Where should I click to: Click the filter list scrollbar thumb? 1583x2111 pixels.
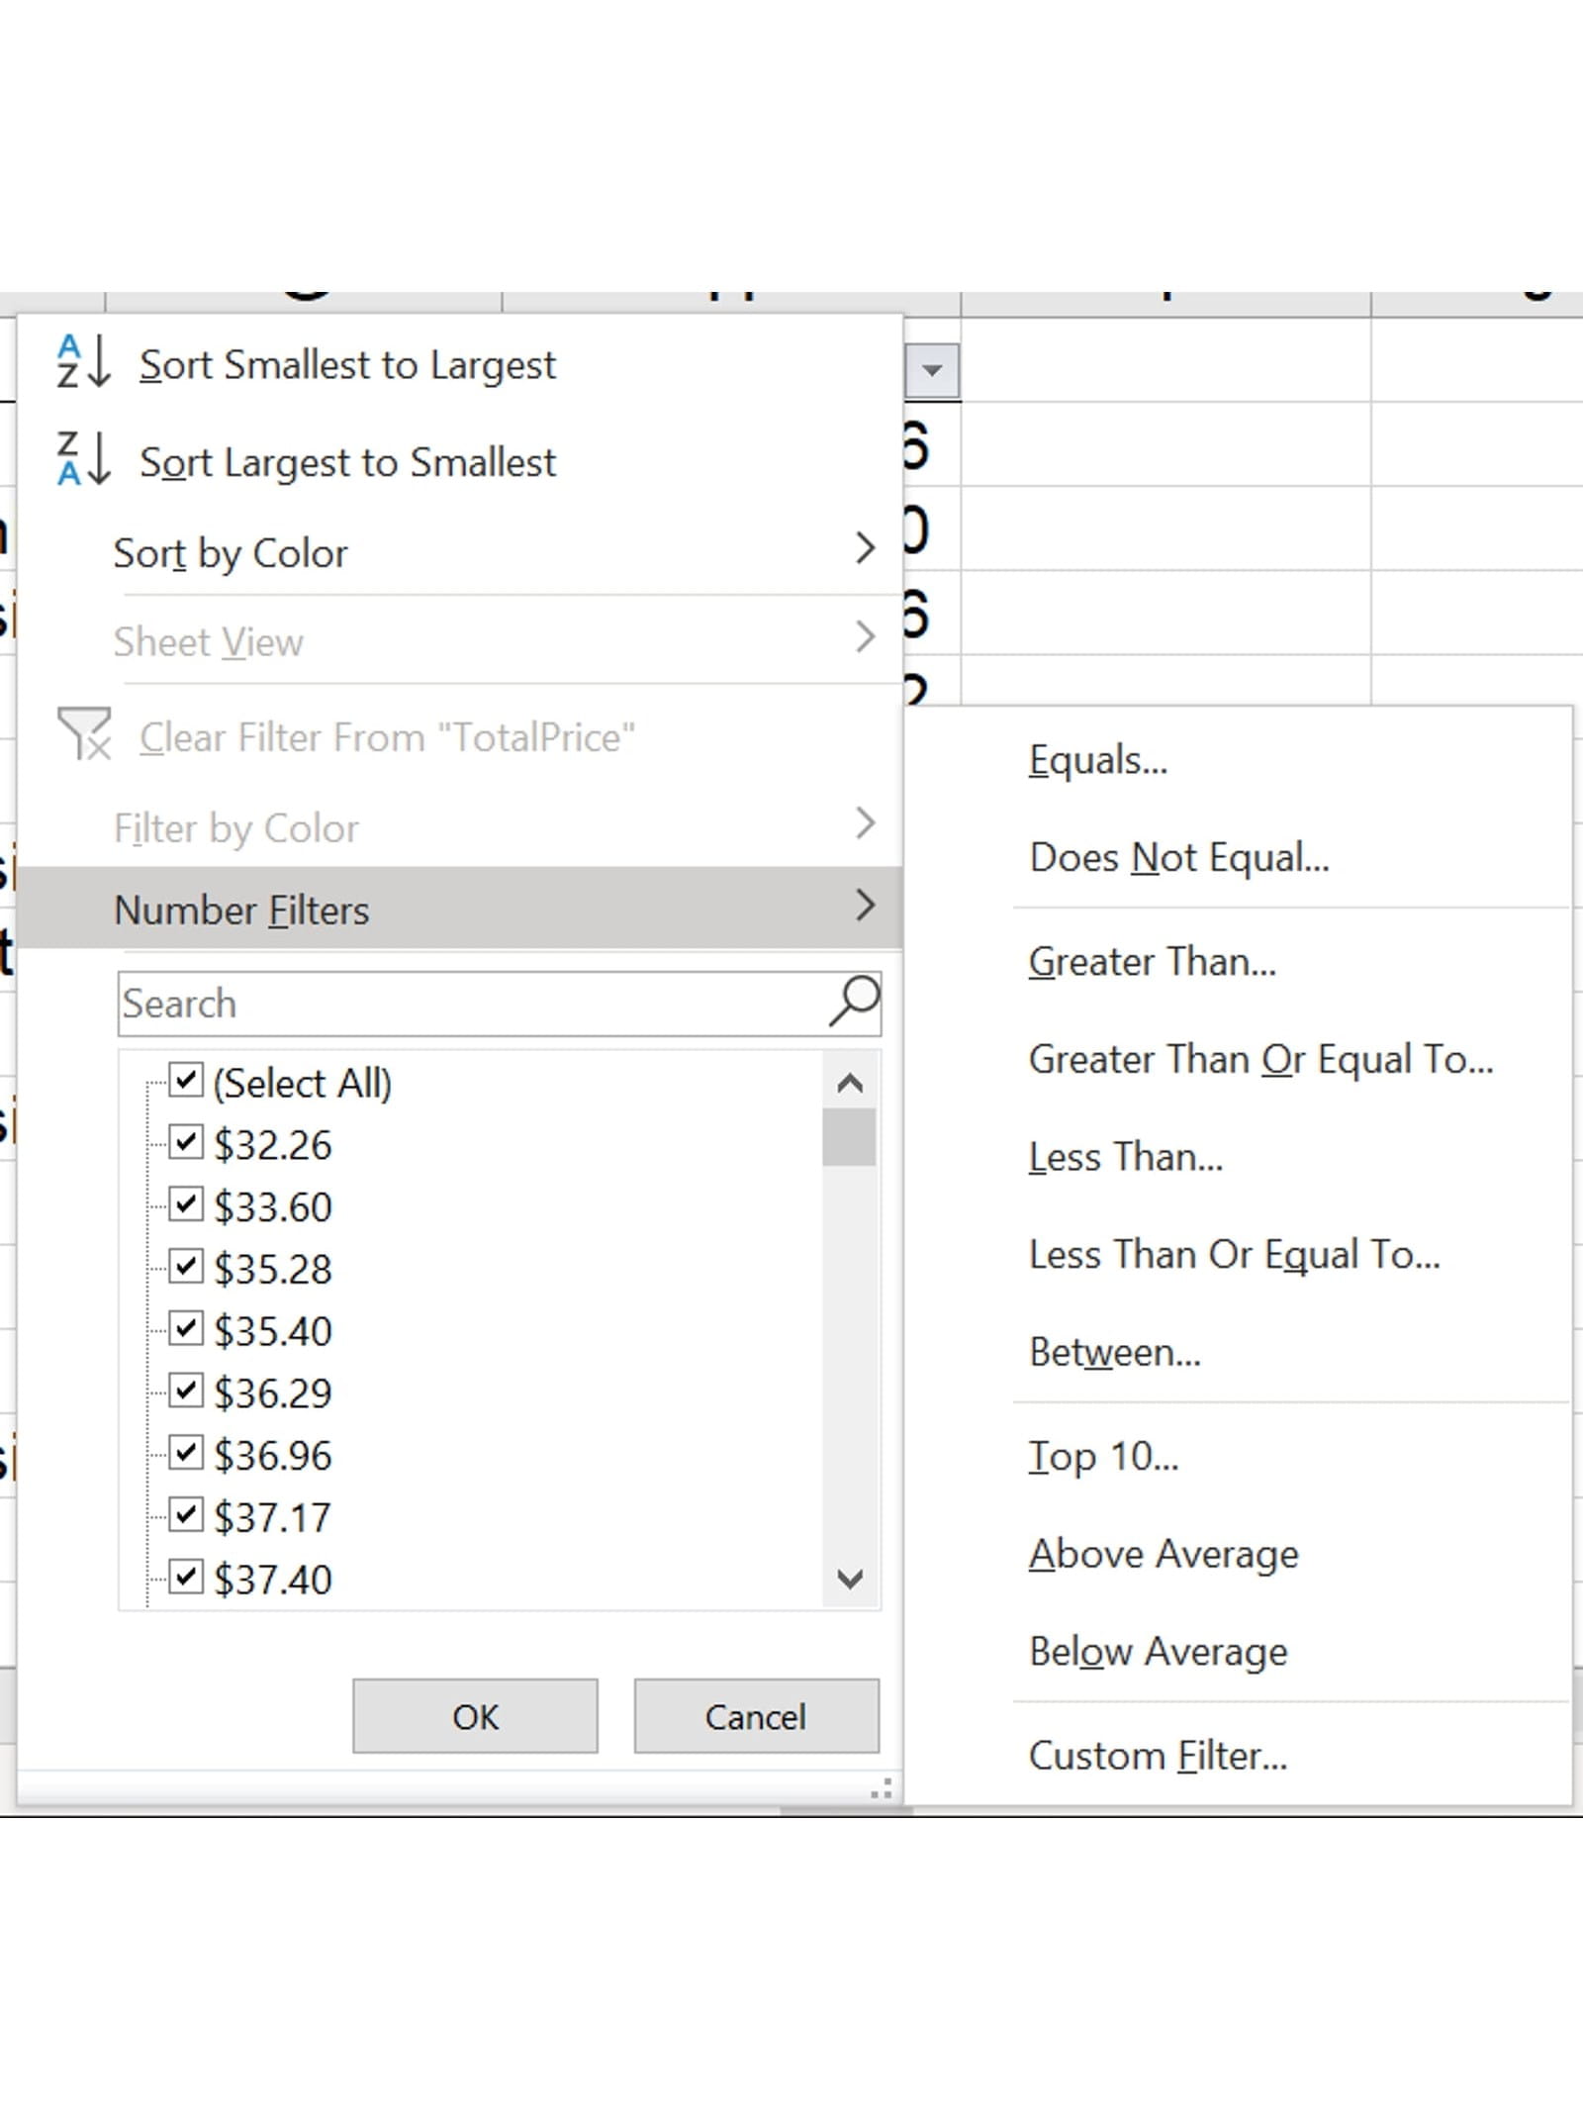849,1136
